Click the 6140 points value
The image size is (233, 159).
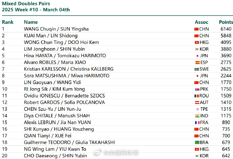pyautogui.click(x=226, y=29)
